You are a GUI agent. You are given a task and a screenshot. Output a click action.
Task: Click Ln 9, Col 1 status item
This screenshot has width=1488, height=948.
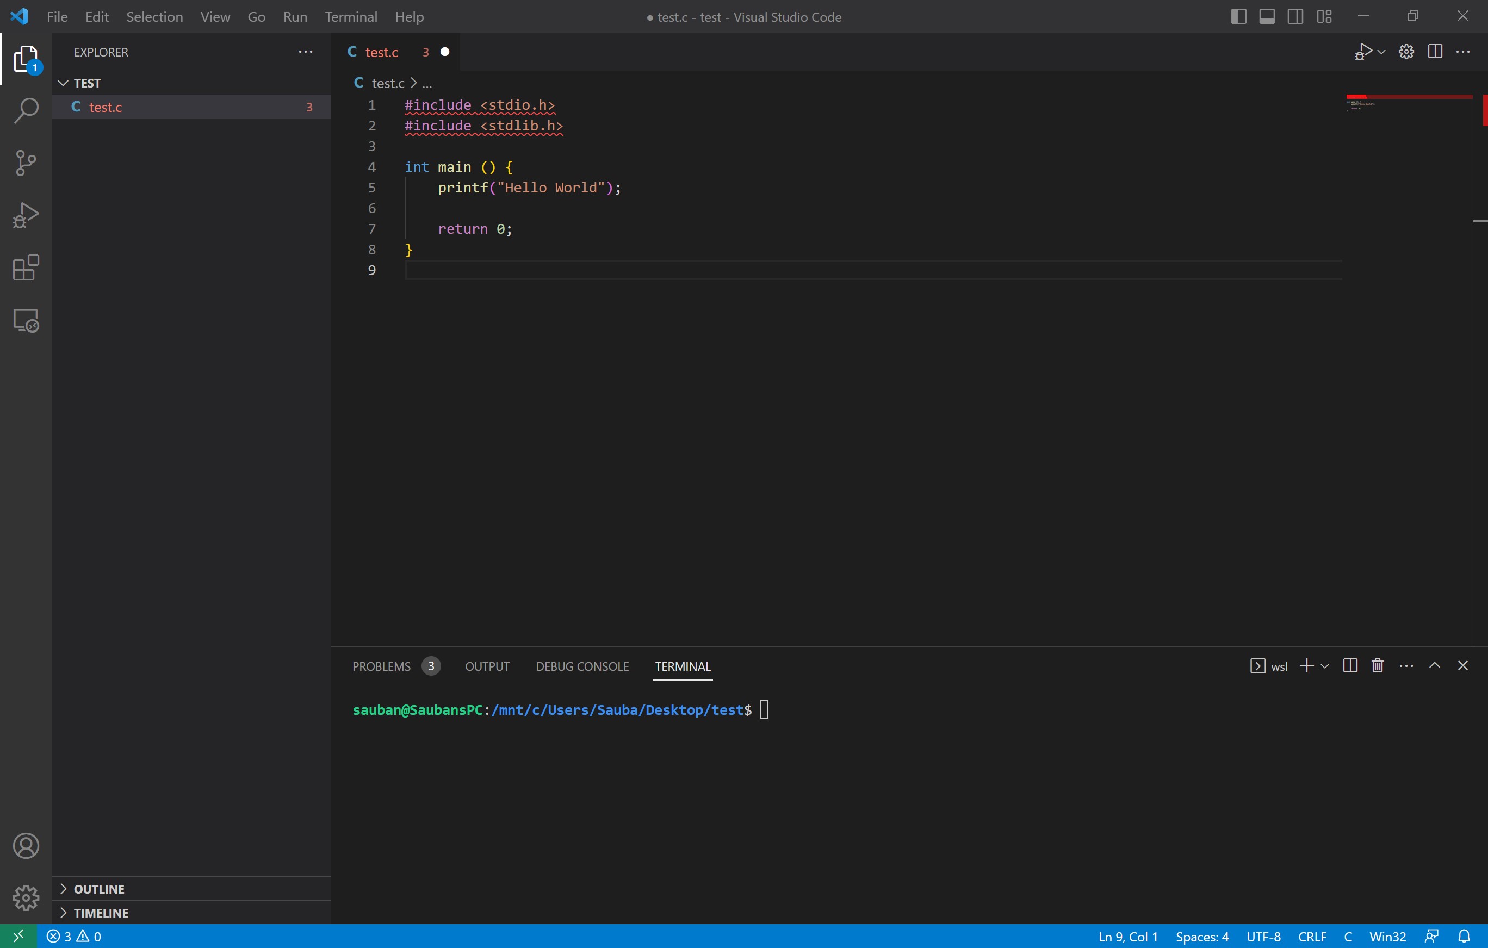pyautogui.click(x=1128, y=936)
